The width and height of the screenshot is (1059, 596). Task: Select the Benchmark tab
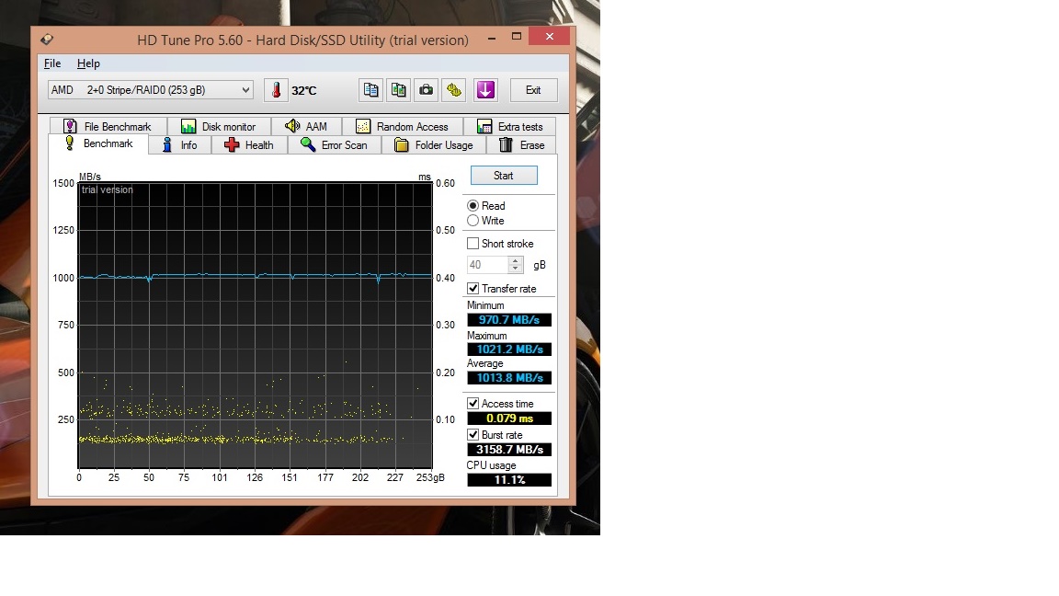click(x=98, y=143)
